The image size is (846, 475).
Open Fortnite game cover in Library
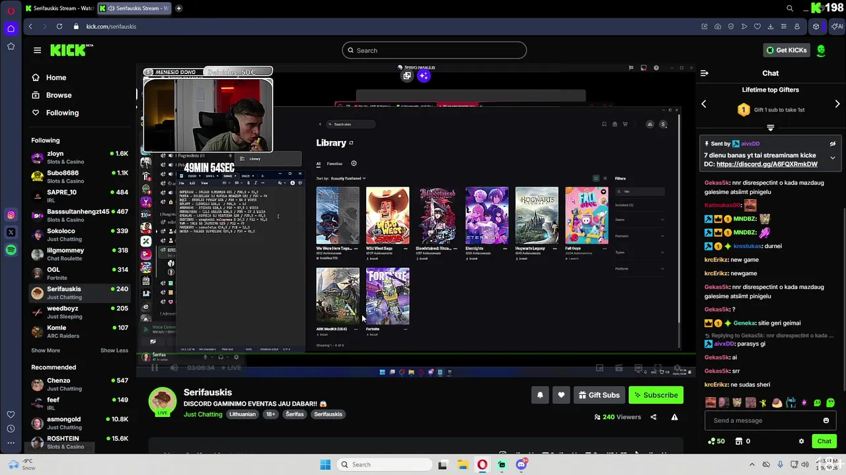[387, 296]
